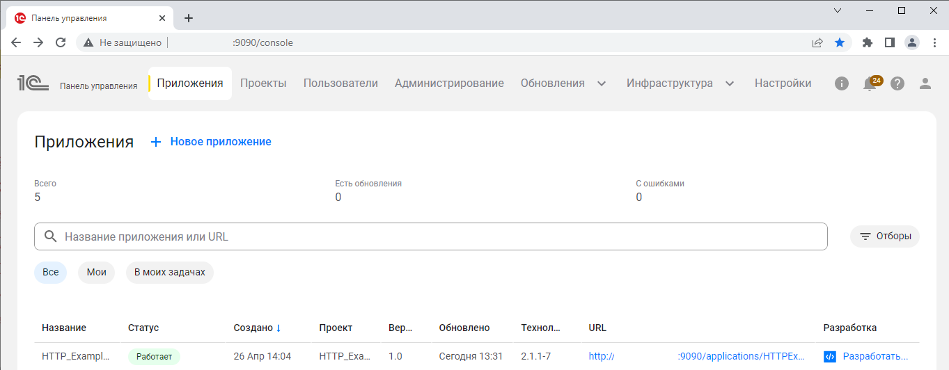Select the "Все" filter chip
The width and height of the screenshot is (949, 370).
pos(50,272)
